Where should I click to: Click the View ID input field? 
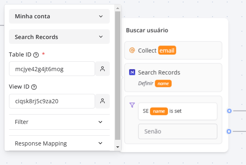[52, 101]
